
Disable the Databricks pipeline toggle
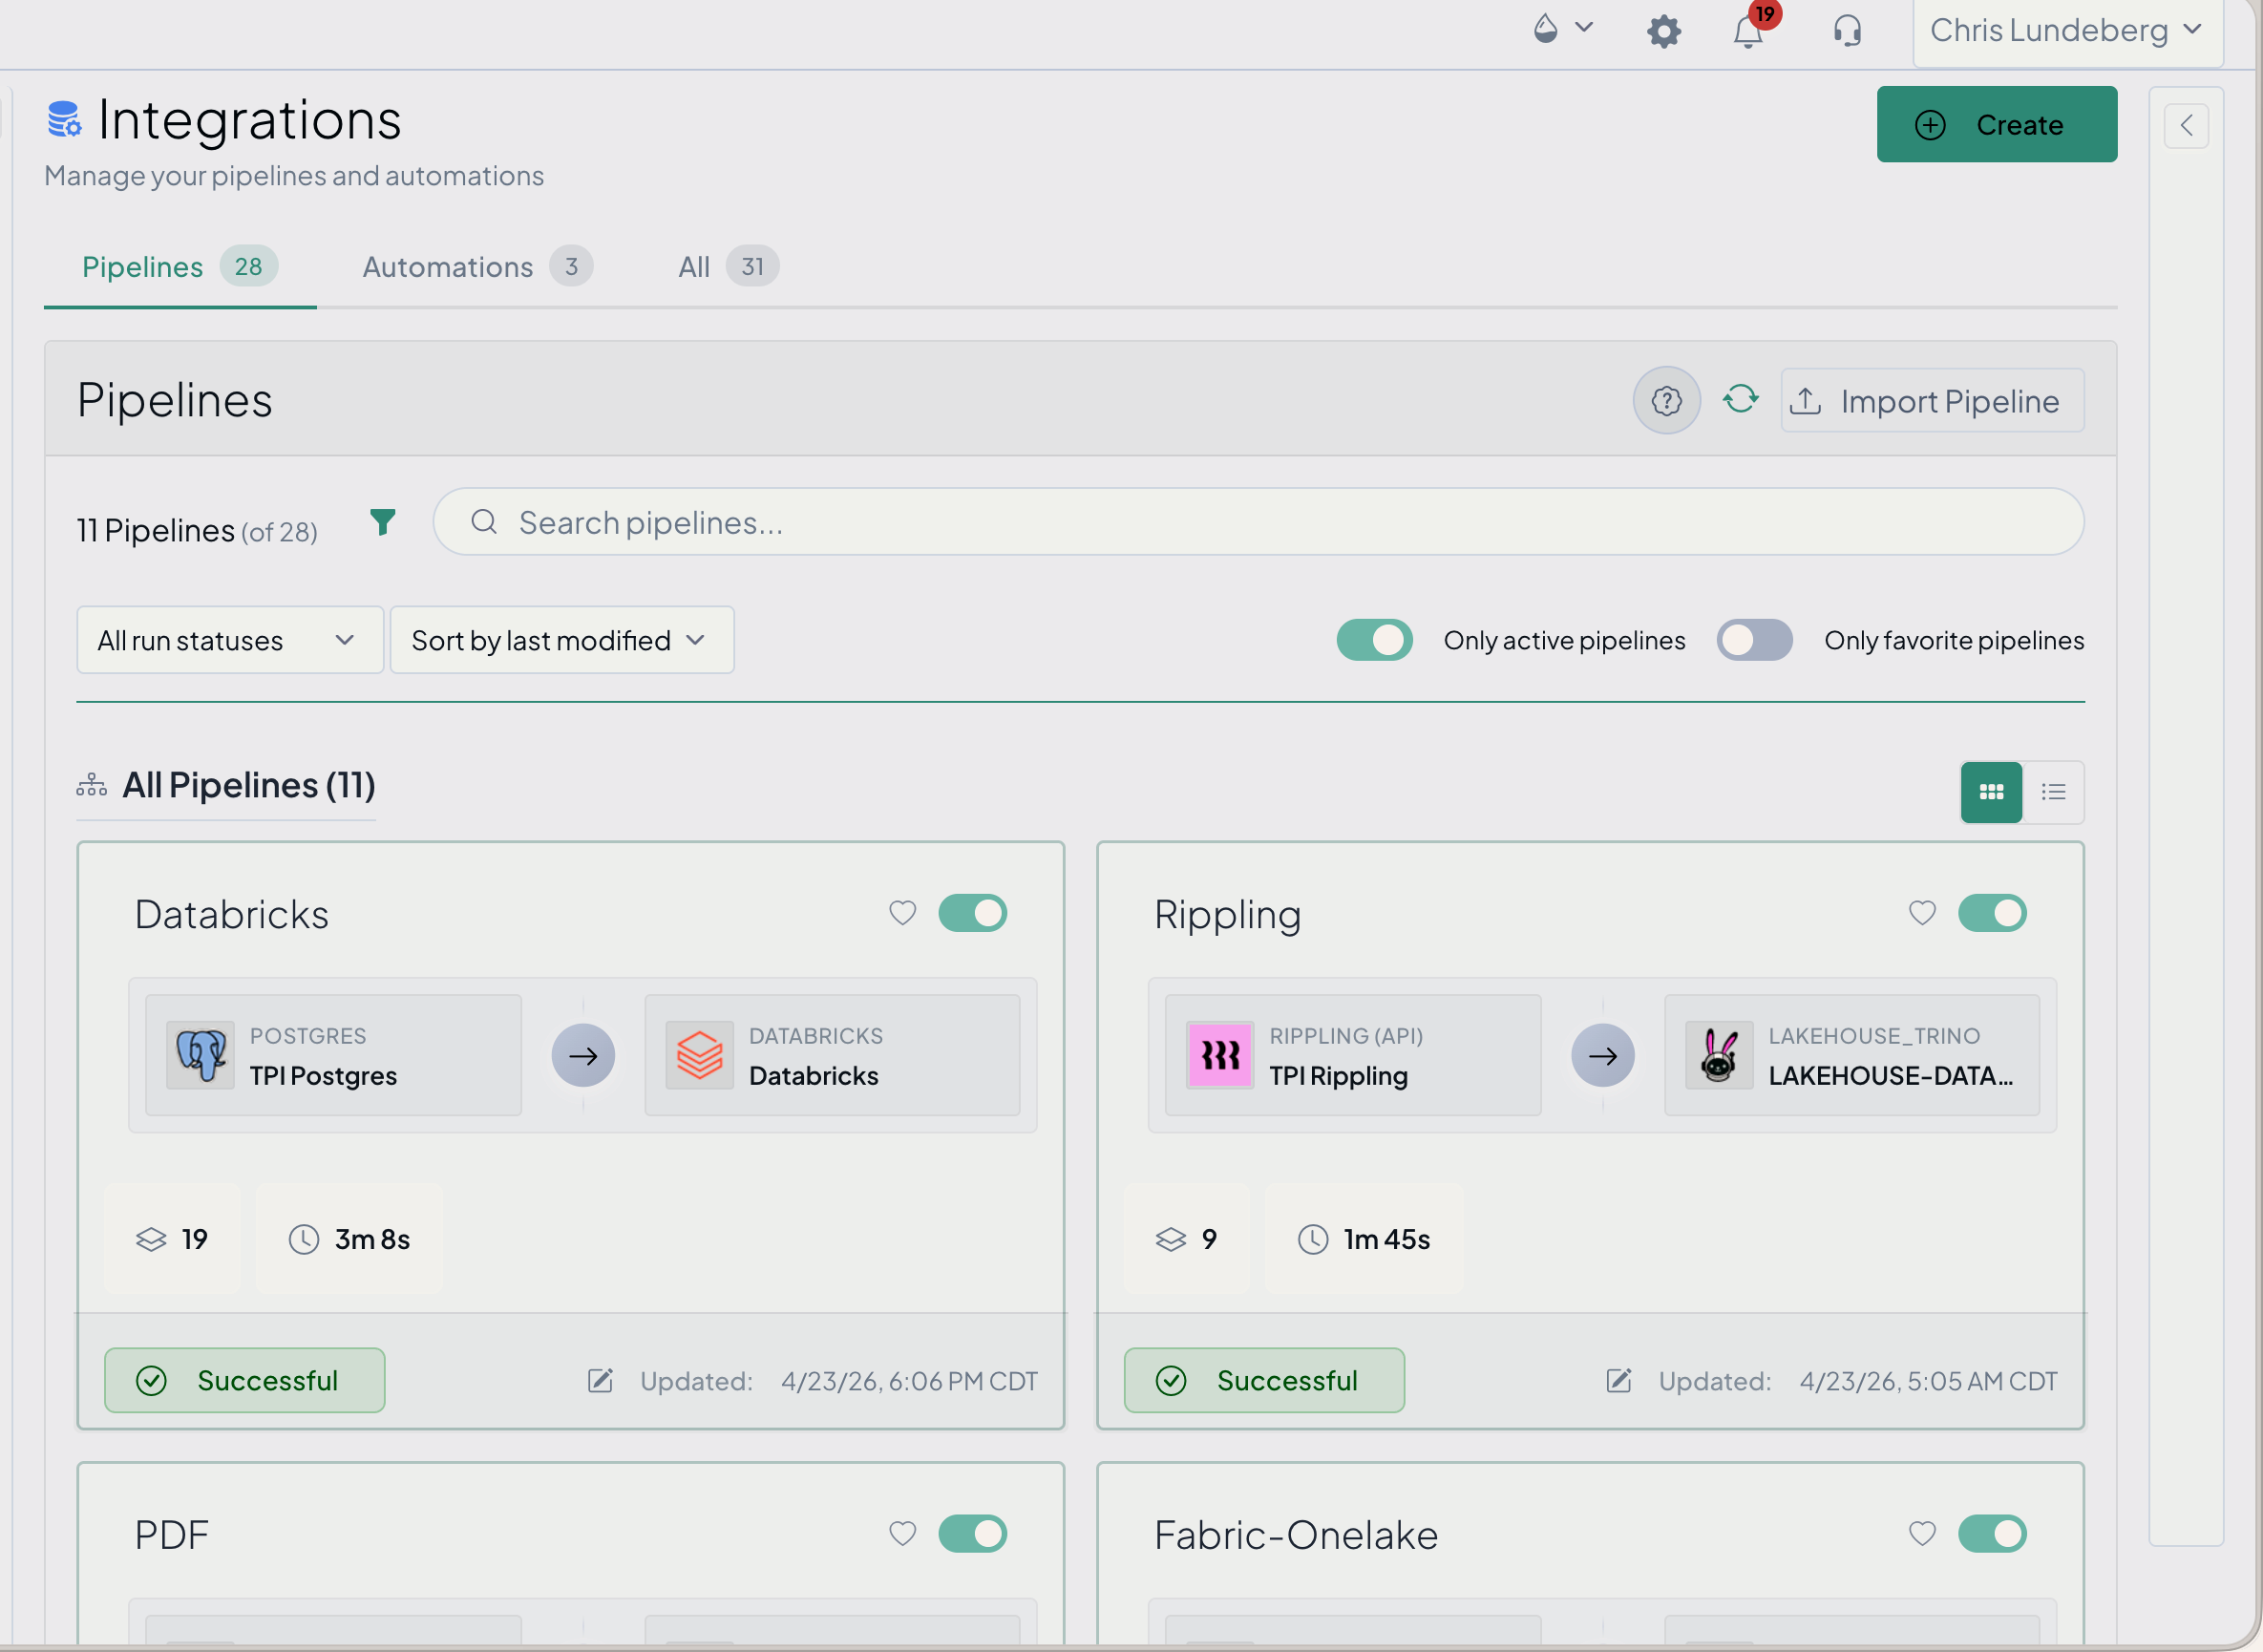(x=972, y=913)
